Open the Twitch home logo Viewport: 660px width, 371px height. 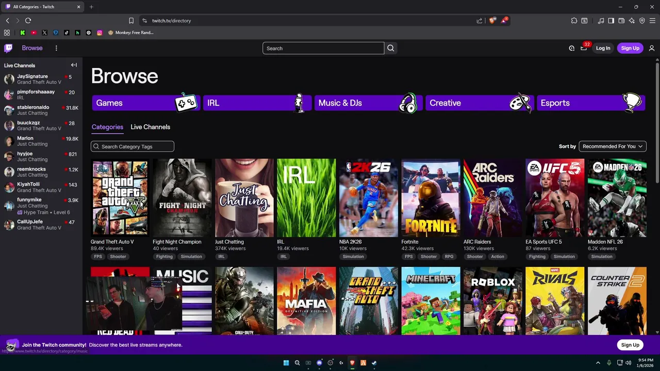(8, 48)
